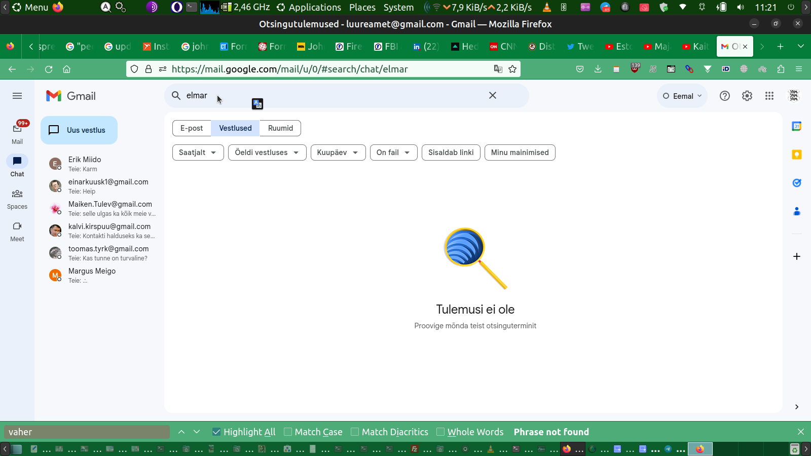This screenshot has width=811, height=456.
Task: Open Firefox application menu
Action: point(799,69)
